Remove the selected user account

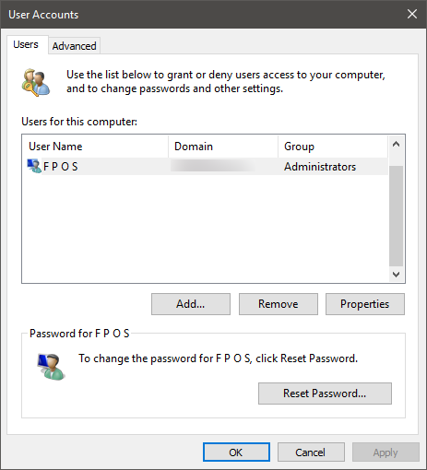click(x=279, y=304)
